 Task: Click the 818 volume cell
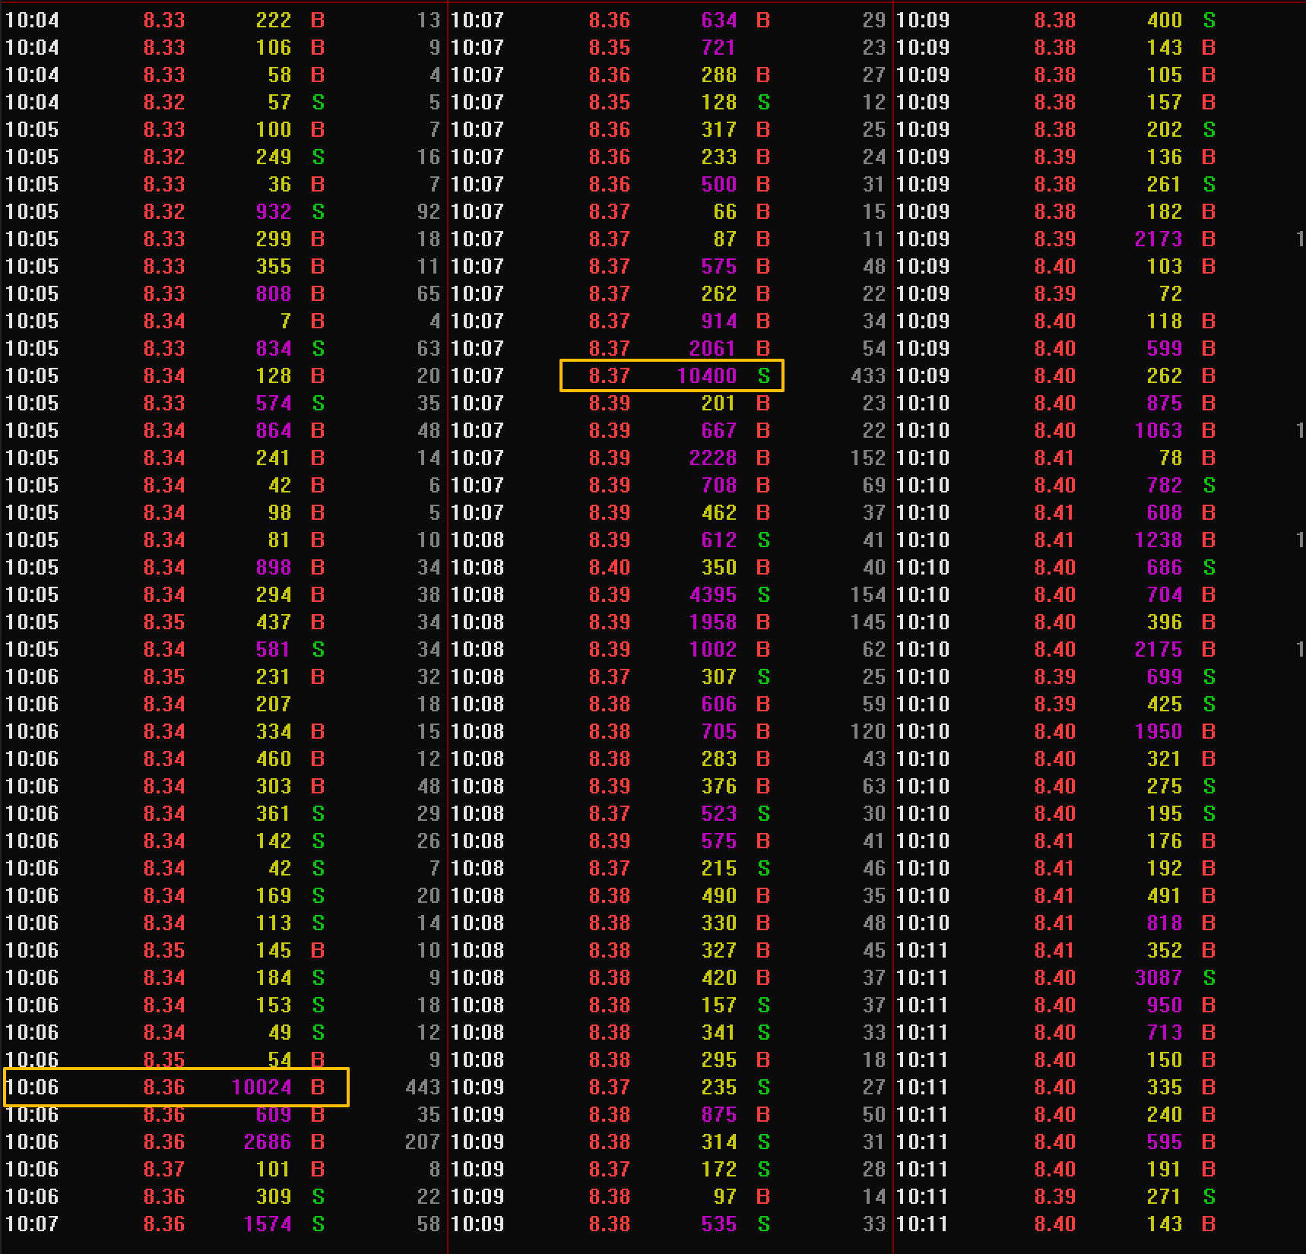click(1165, 923)
